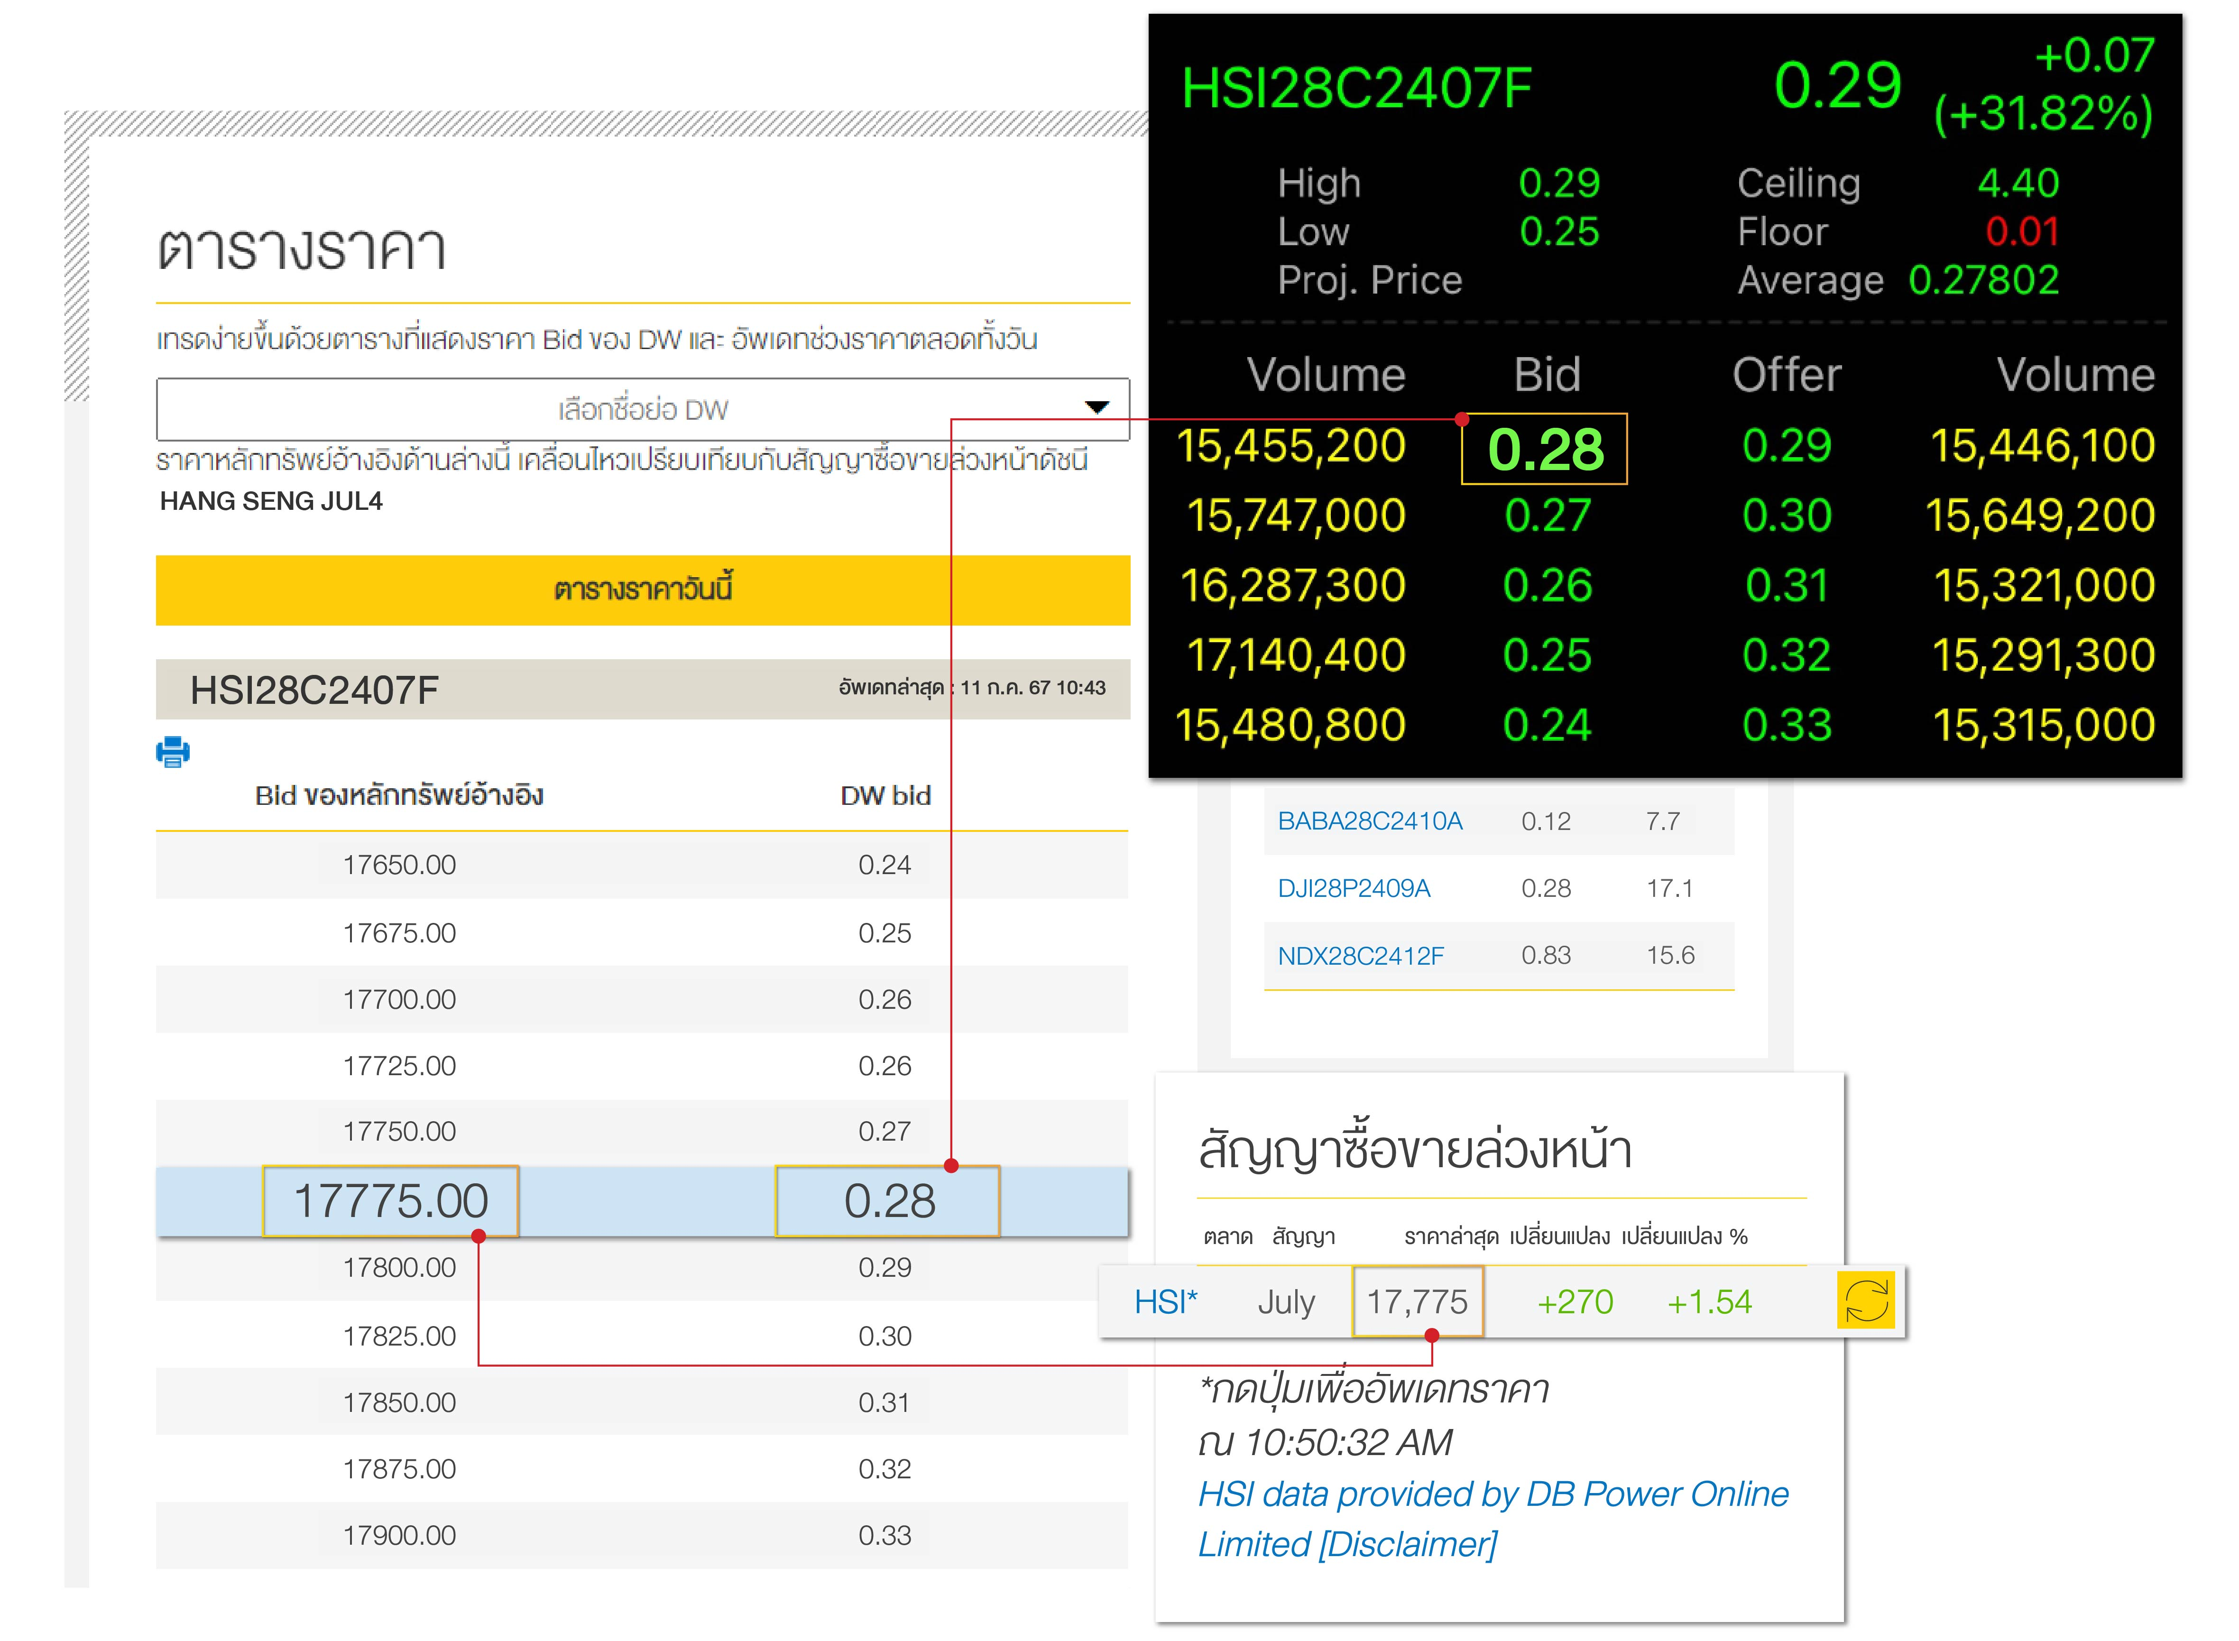Open the DW short-name dropdown arrow
Viewport: 2239px width, 1641px height.
tap(1096, 407)
